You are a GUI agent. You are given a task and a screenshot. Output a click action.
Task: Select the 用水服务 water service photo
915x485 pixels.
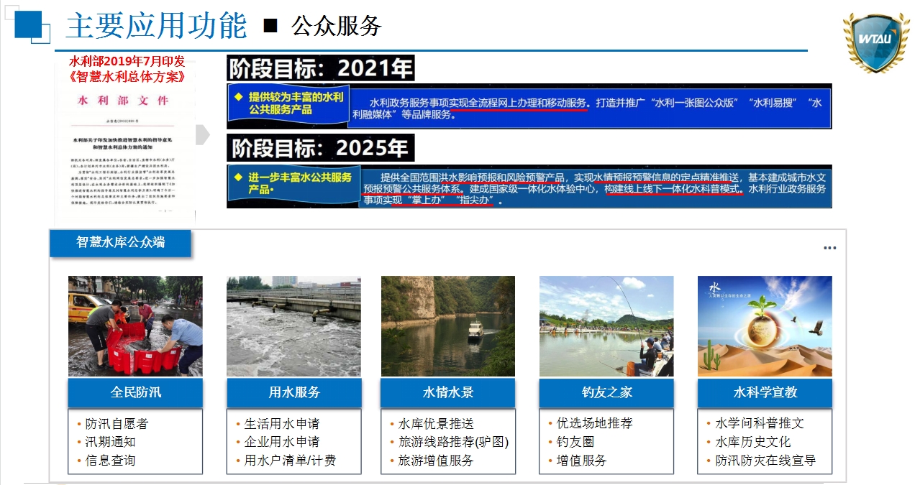pos(293,325)
